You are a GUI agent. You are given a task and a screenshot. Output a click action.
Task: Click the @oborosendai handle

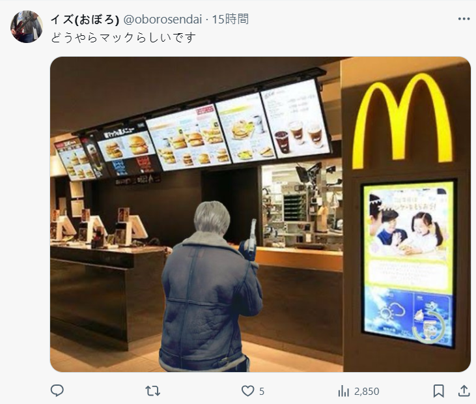pos(163,20)
